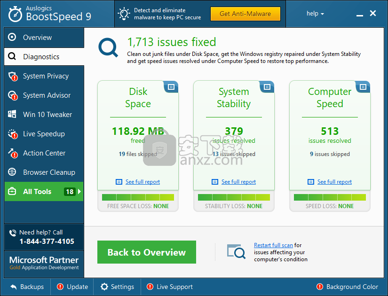Click the Stability Loss bar
The image size is (388, 296).
[x=234, y=197]
